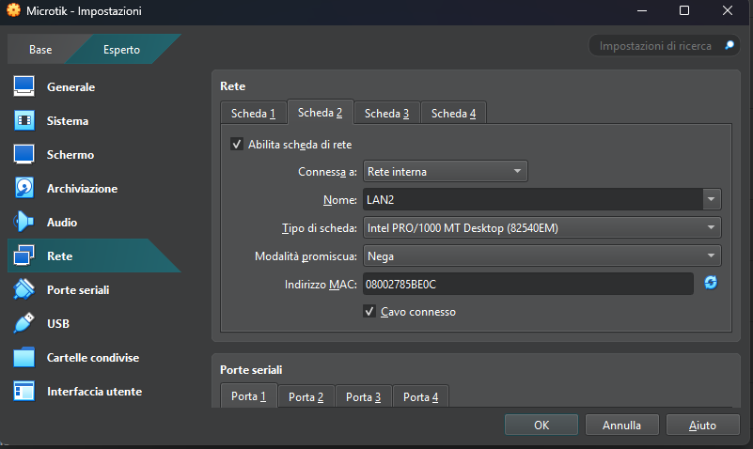Image resolution: width=753 pixels, height=449 pixels.
Task: Click the search magnifier icon
Action: pos(729,45)
